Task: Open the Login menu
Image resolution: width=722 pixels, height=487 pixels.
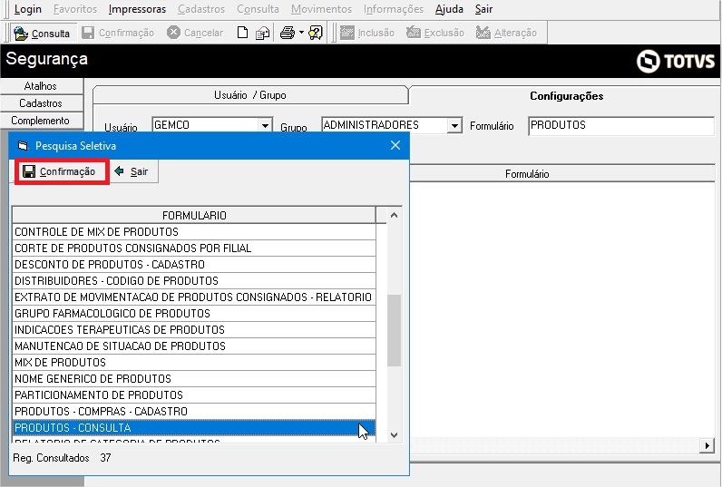Action: (x=27, y=9)
